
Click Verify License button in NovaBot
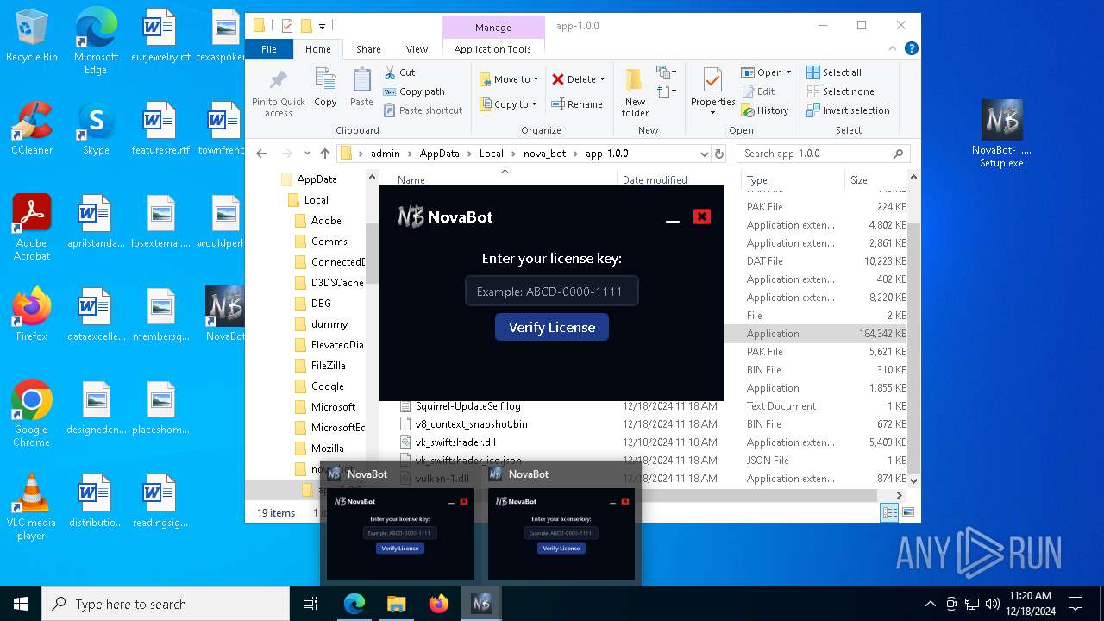(552, 327)
